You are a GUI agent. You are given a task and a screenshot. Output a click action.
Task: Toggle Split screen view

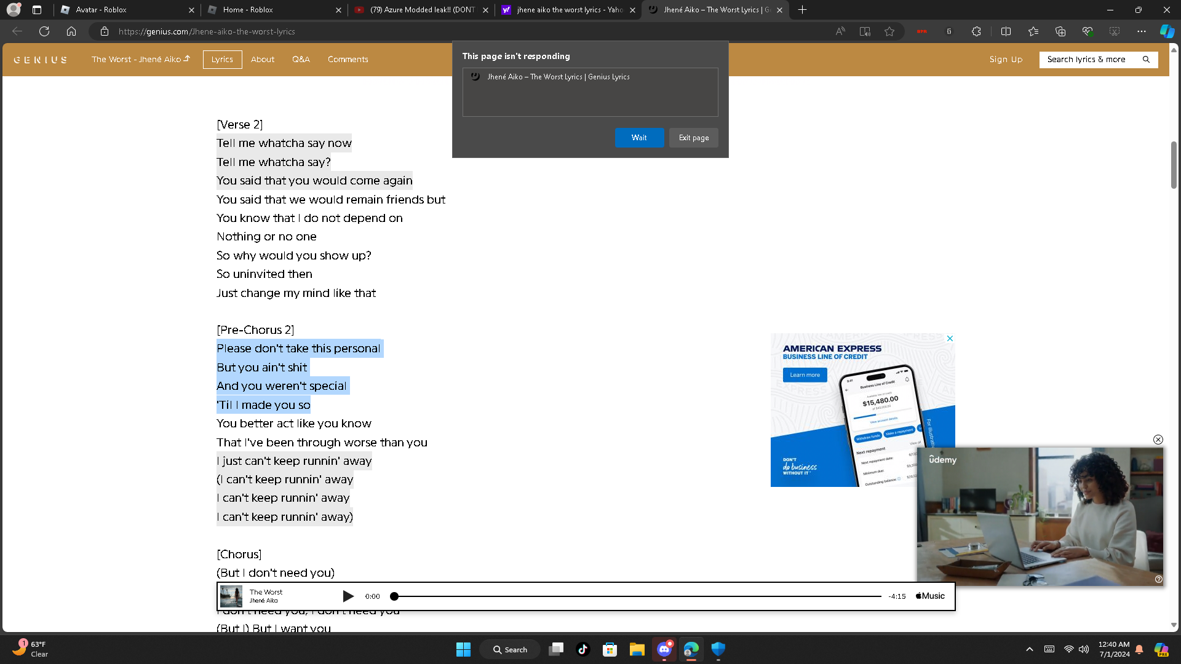[x=1006, y=31]
